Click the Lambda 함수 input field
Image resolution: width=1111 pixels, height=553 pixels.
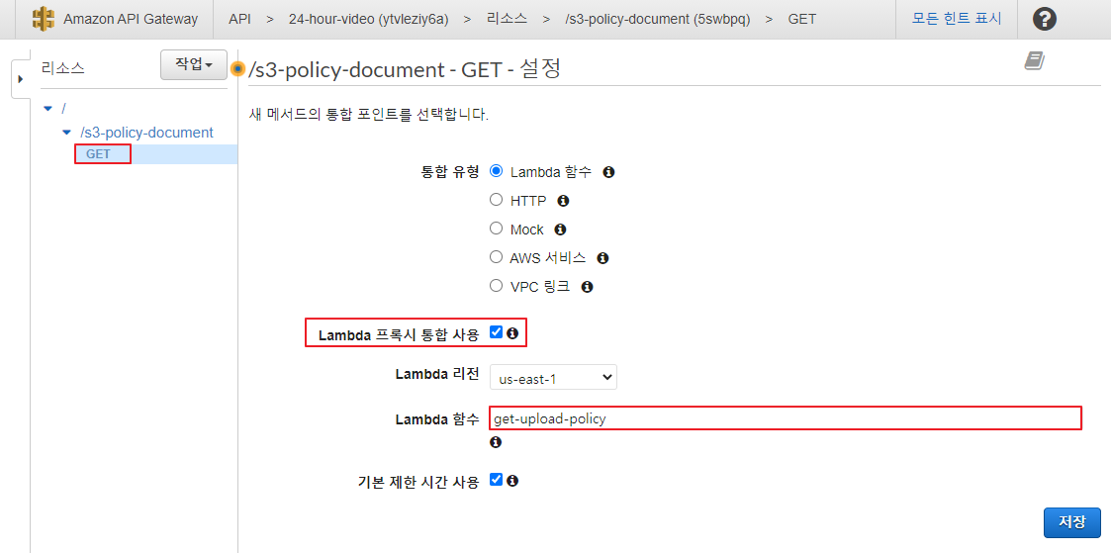pos(786,418)
